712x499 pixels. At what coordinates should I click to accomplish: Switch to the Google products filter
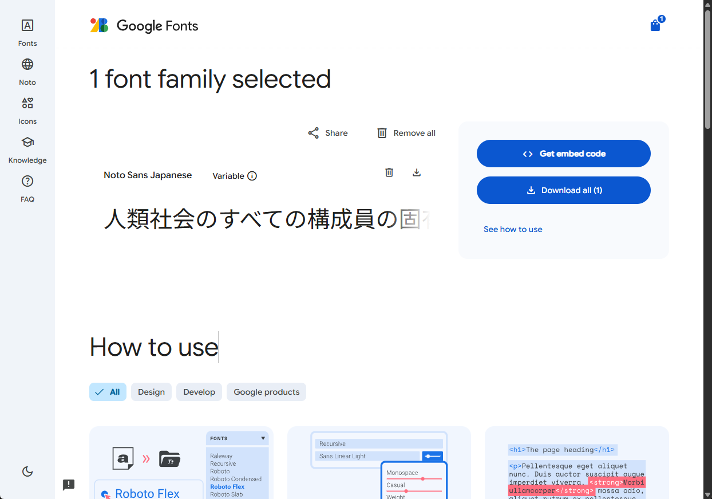click(x=266, y=392)
